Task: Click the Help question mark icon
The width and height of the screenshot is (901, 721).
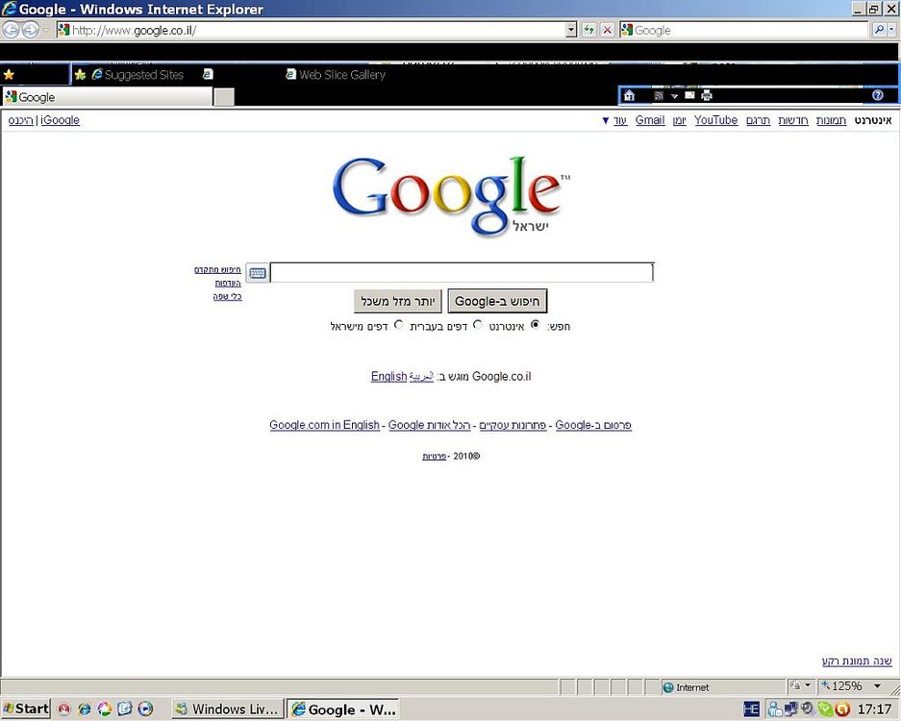Action: [x=877, y=95]
